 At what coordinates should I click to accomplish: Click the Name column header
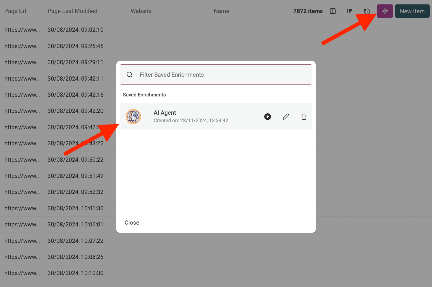221,11
